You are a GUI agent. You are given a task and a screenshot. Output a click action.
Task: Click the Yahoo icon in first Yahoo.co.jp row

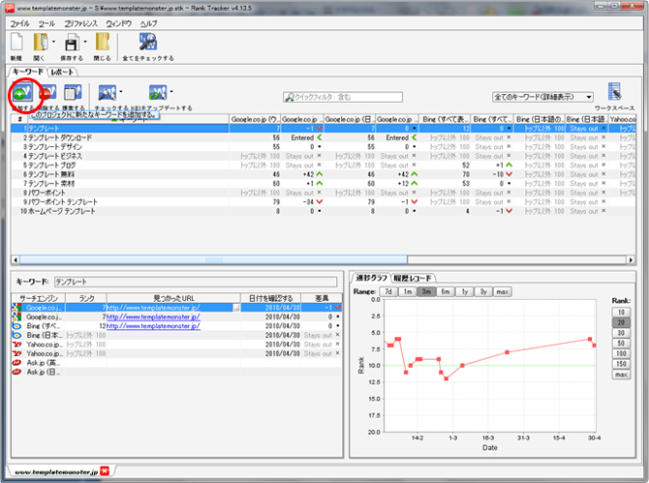[x=17, y=344]
